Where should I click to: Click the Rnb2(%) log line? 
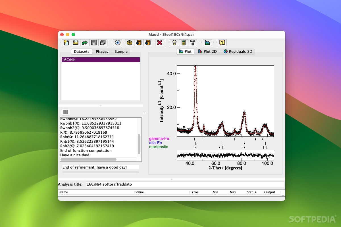pyautogui.click(x=87, y=146)
